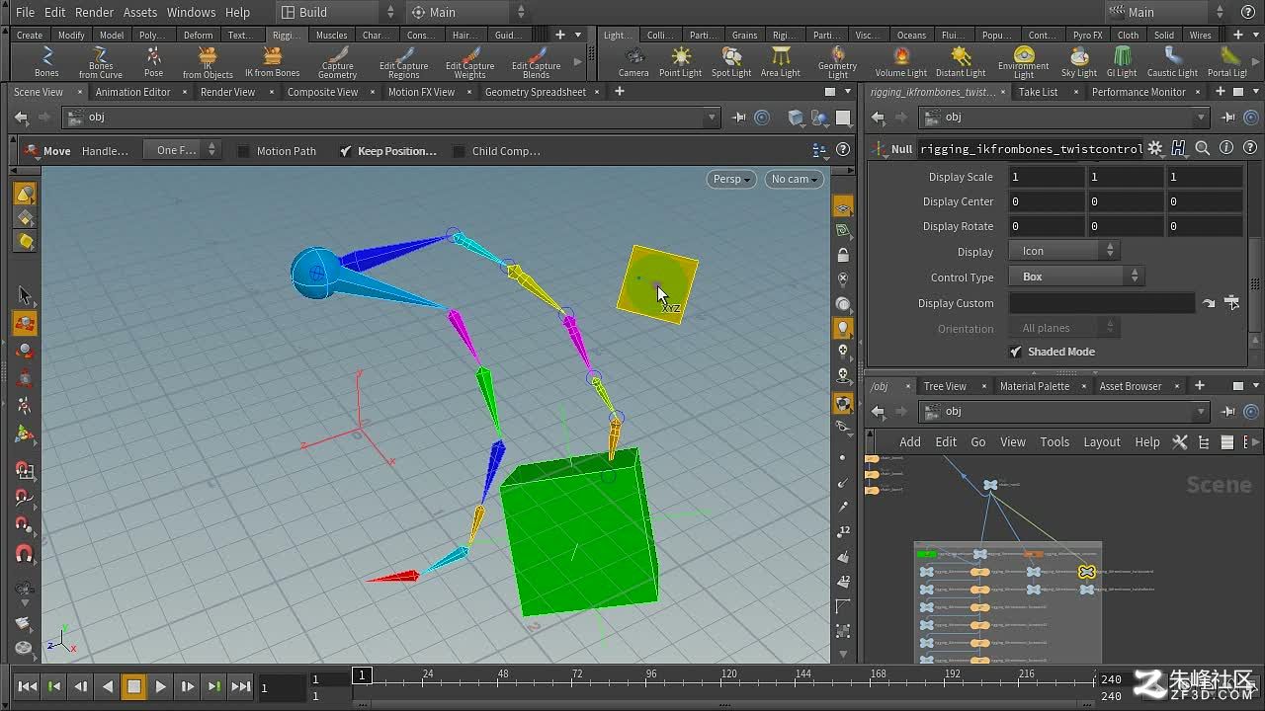Switch to Animation Editor tab
The height and width of the screenshot is (711, 1265).
[x=132, y=92]
